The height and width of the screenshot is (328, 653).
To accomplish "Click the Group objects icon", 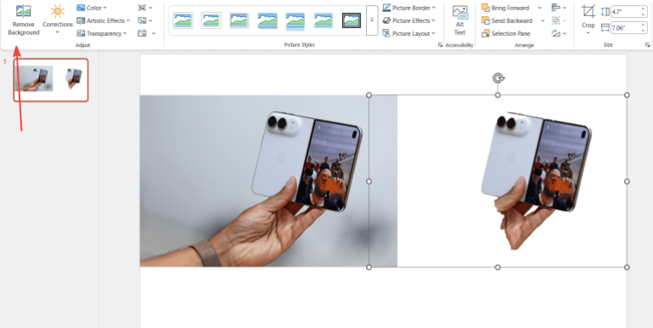I will [555, 20].
